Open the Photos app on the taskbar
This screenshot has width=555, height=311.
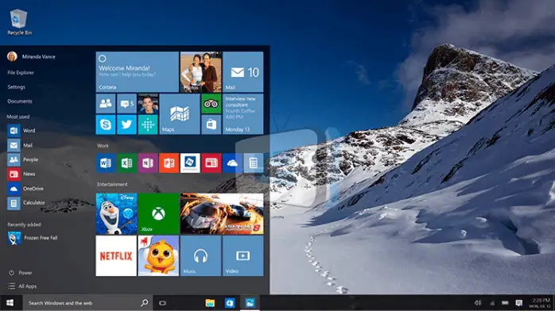[x=250, y=303]
